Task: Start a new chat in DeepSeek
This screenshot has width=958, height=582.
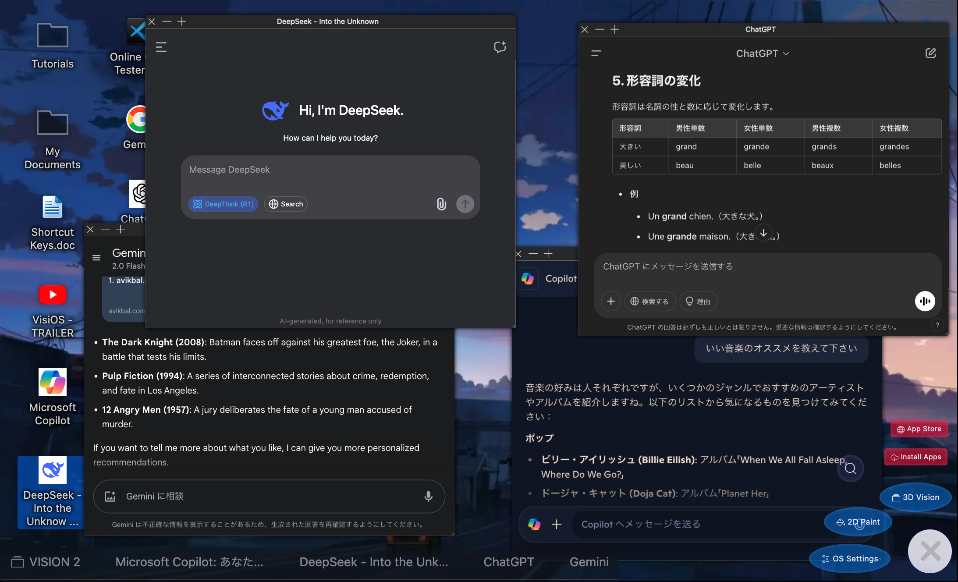Action: pos(500,47)
